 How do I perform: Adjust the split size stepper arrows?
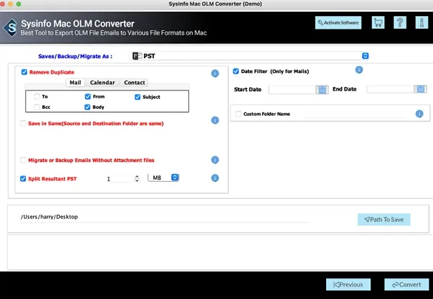coord(136,178)
